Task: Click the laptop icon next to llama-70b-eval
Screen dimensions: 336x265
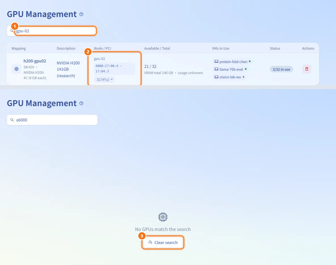Action: (217, 69)
